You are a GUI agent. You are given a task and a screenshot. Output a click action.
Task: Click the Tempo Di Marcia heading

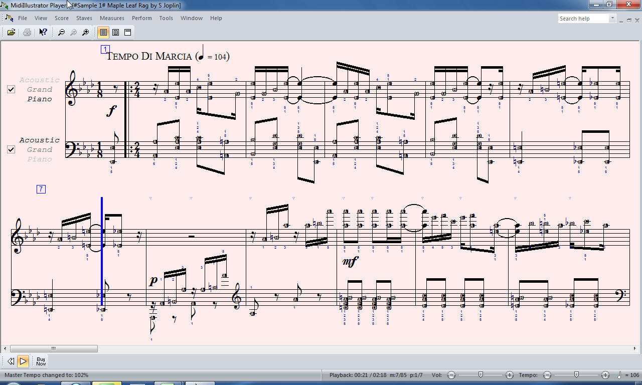149,56
